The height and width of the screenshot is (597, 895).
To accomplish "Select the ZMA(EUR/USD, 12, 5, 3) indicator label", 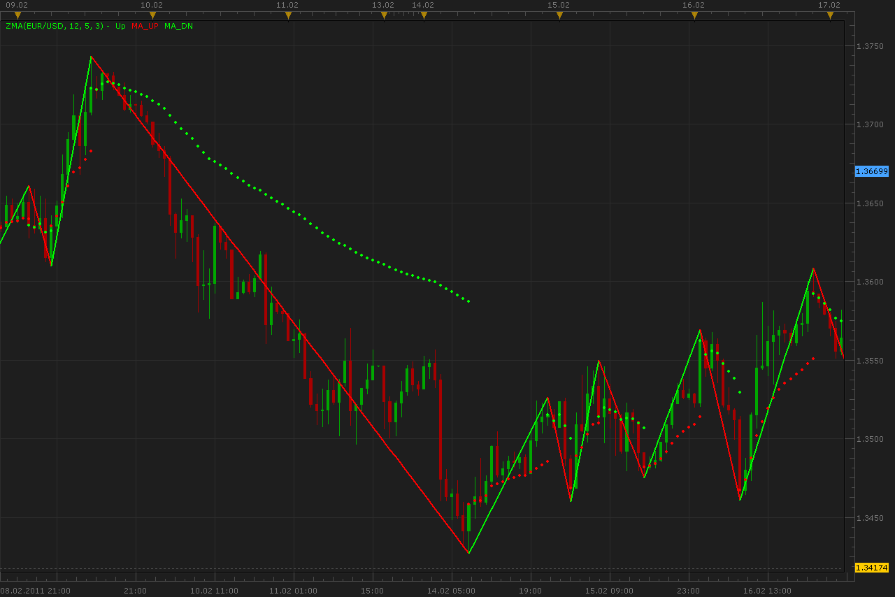I will 55,26.
